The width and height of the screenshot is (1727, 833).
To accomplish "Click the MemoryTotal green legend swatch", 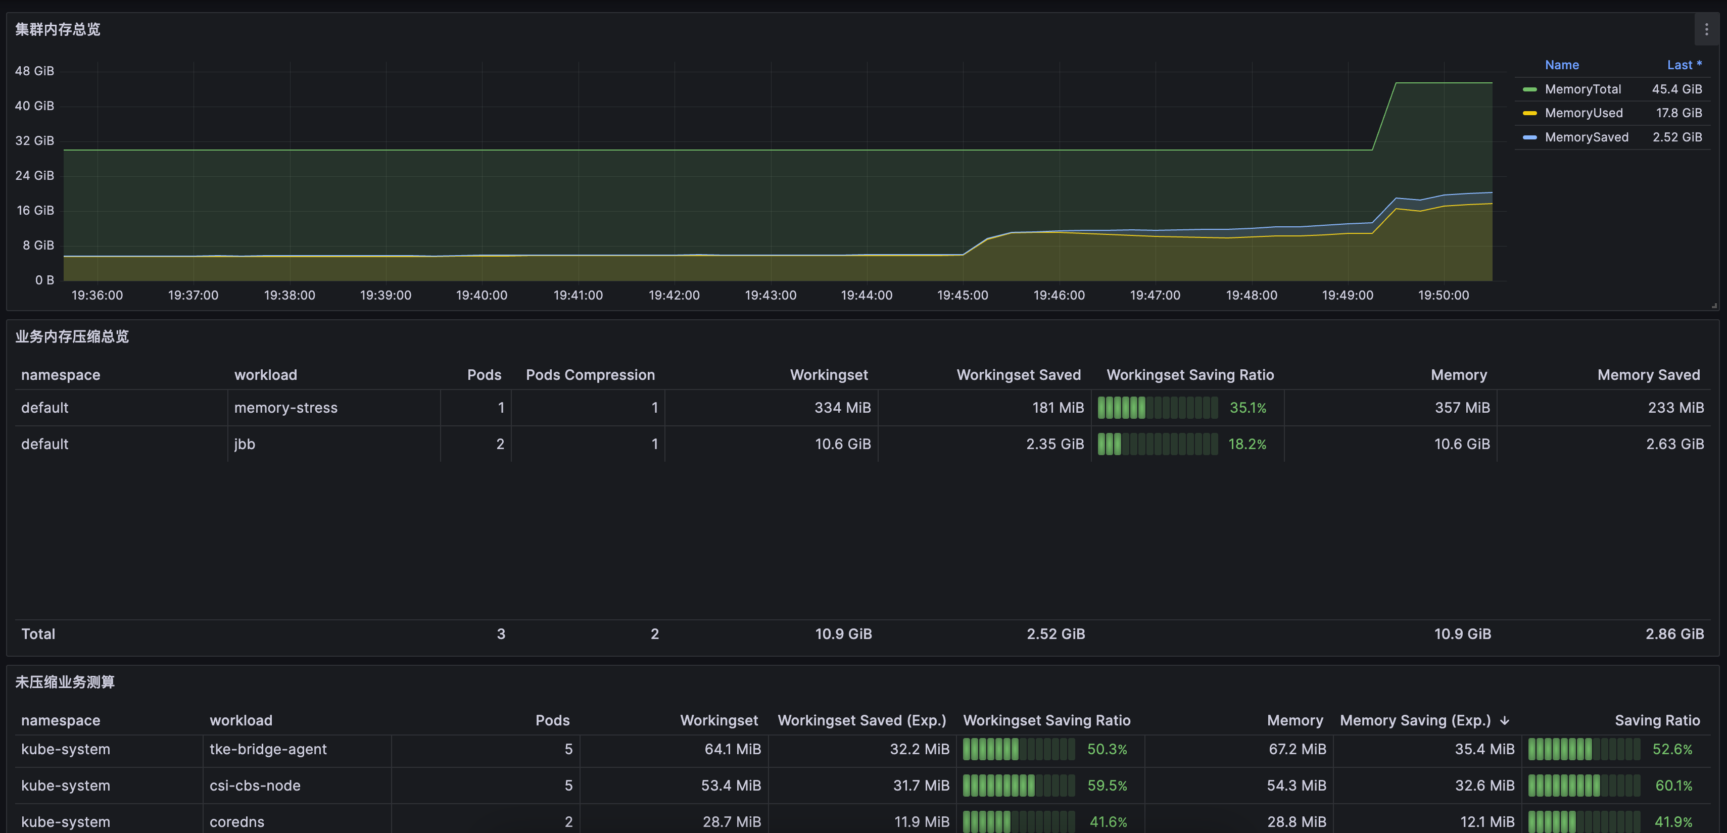I will coord(1529,89).
